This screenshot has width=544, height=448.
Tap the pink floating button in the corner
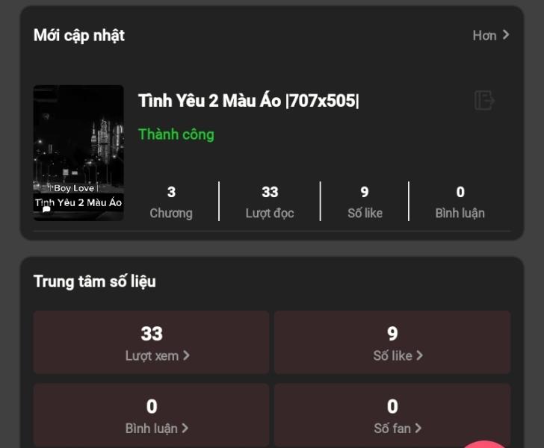(x=486, y=444)
